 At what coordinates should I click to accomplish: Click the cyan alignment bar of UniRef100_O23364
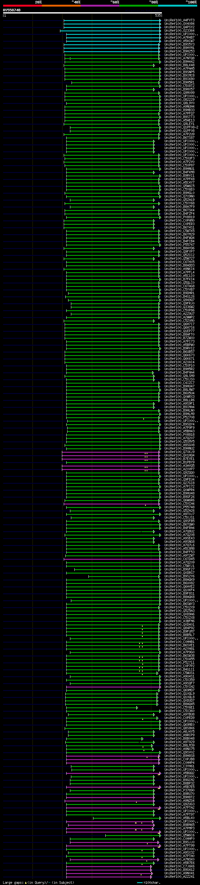[x=111, y=31]
